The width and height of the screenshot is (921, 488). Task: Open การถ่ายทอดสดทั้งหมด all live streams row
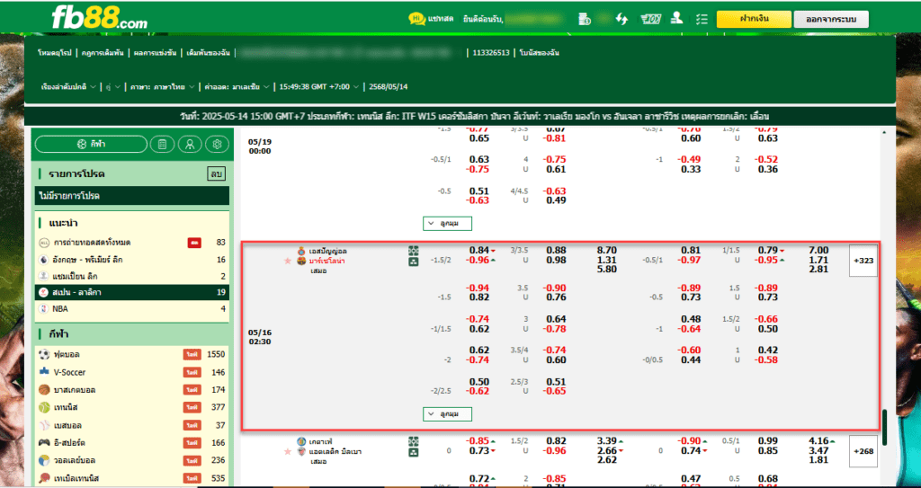tap(132, 243)
